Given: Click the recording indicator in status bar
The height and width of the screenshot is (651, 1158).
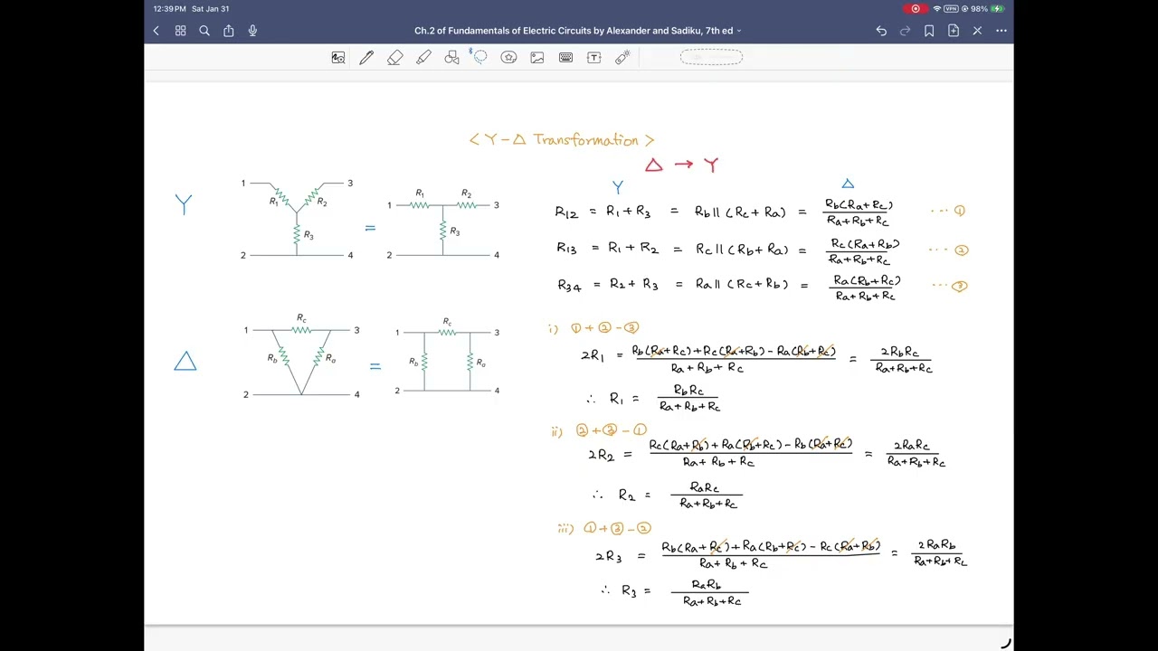Looking at the screenshot, I should pyautogui.click(x=916, y=9).
